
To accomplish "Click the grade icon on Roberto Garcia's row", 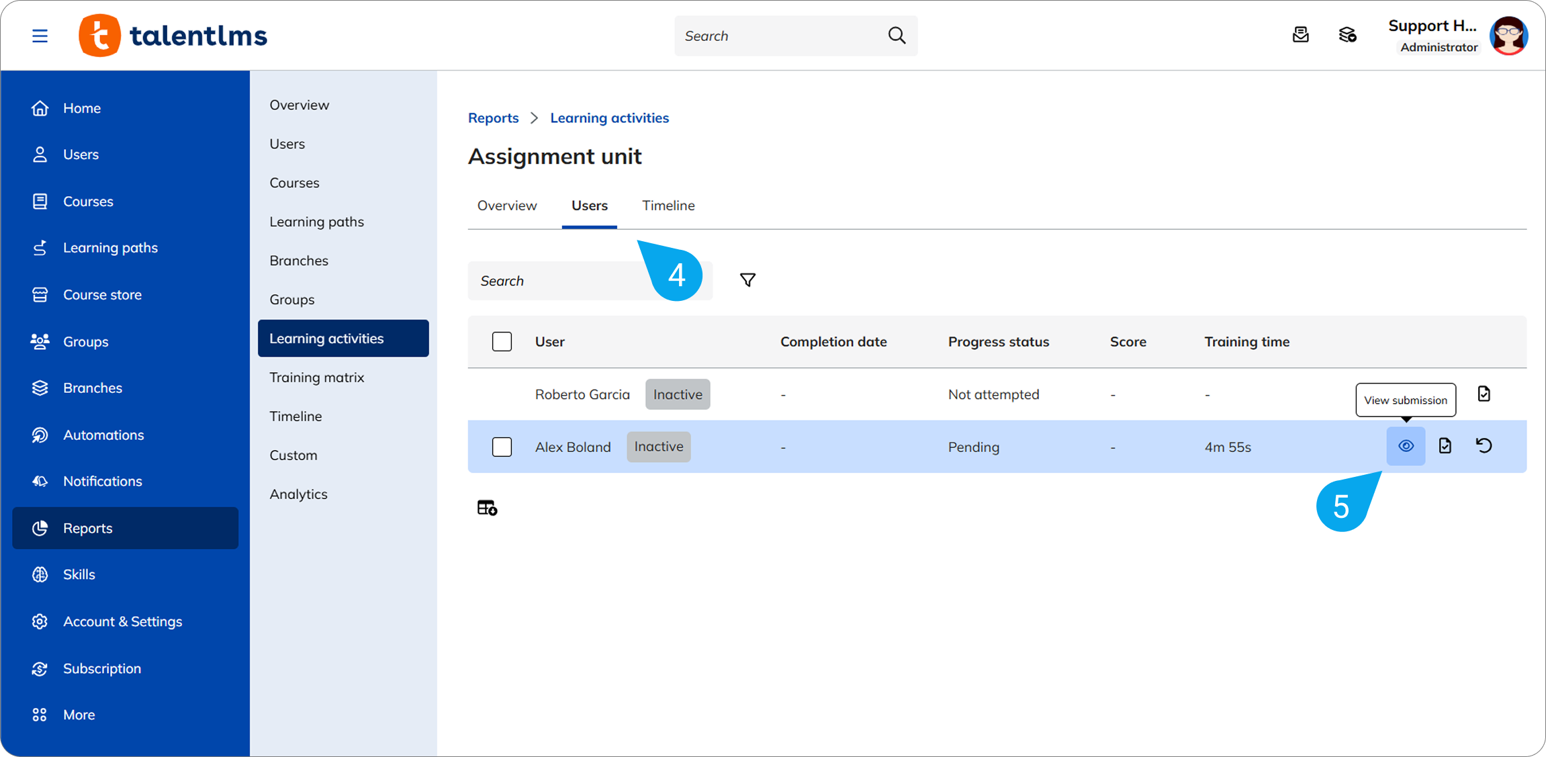I will 1484,394.
